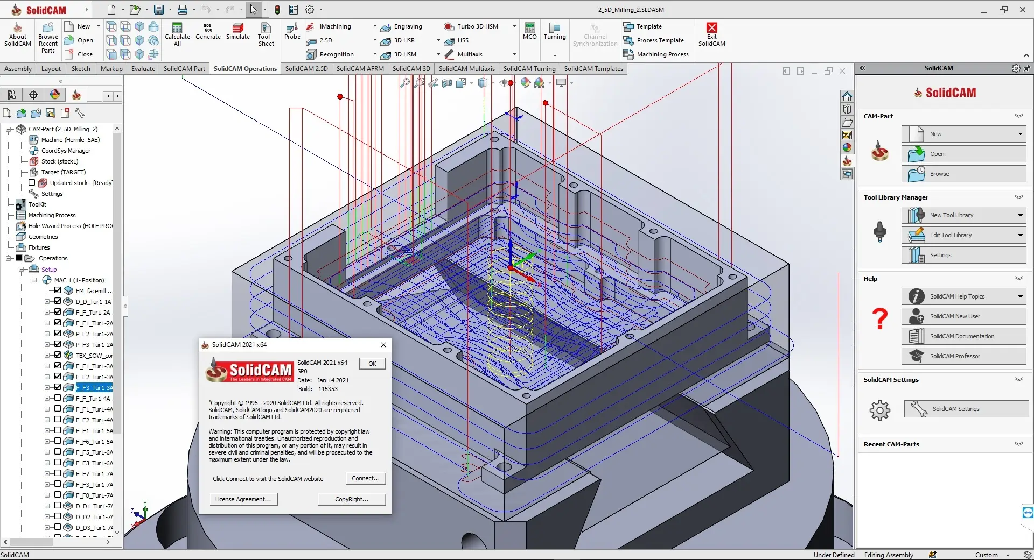Open the Recognition operation
This screenshot has height=560, width=1034.
coord(330,54)
